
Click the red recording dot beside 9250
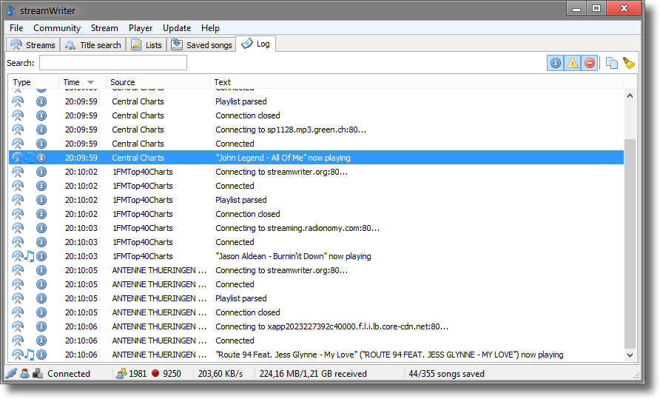(x=155, y=374)
